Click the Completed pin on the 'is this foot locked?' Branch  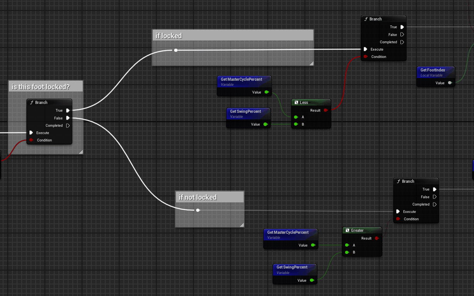[68, 126]
